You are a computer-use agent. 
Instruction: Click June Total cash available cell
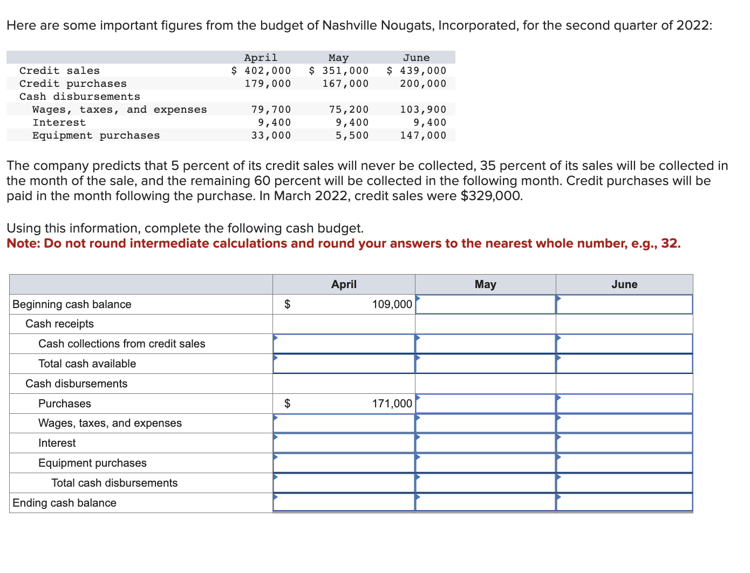pyautogui.click(x=624, y=364)
